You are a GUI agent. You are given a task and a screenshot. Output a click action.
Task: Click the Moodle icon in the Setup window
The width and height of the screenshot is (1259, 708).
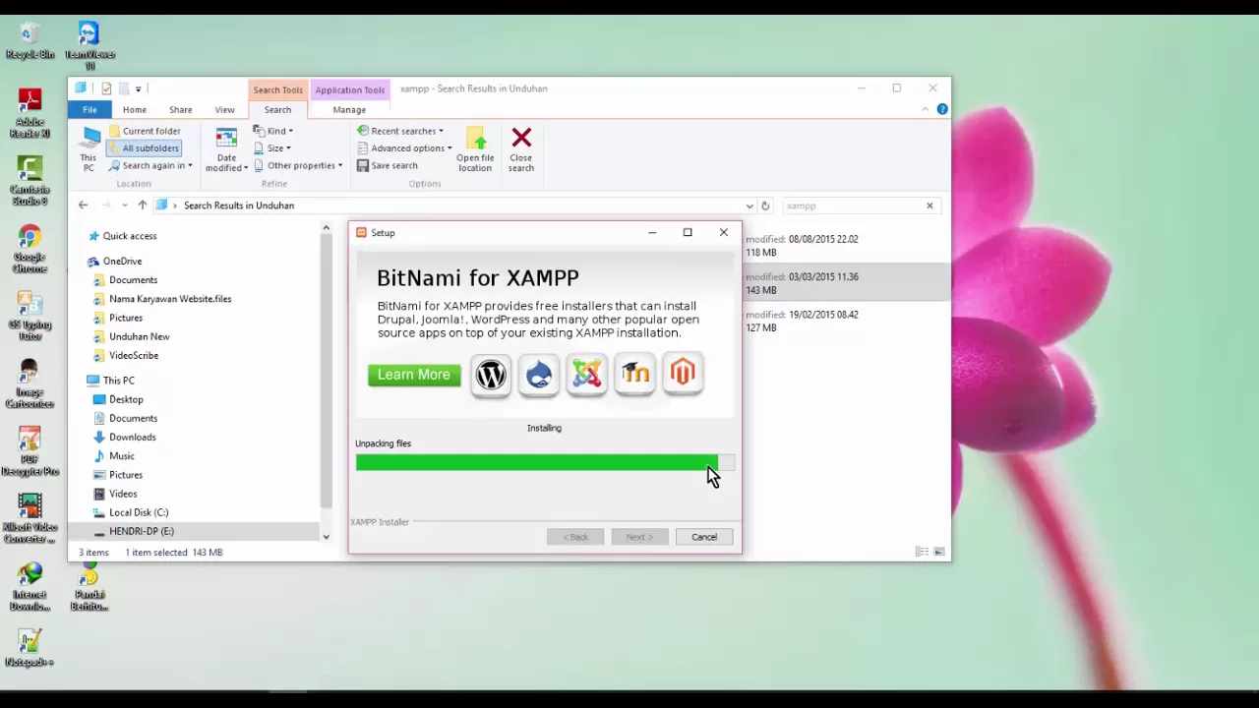point(635,375)
